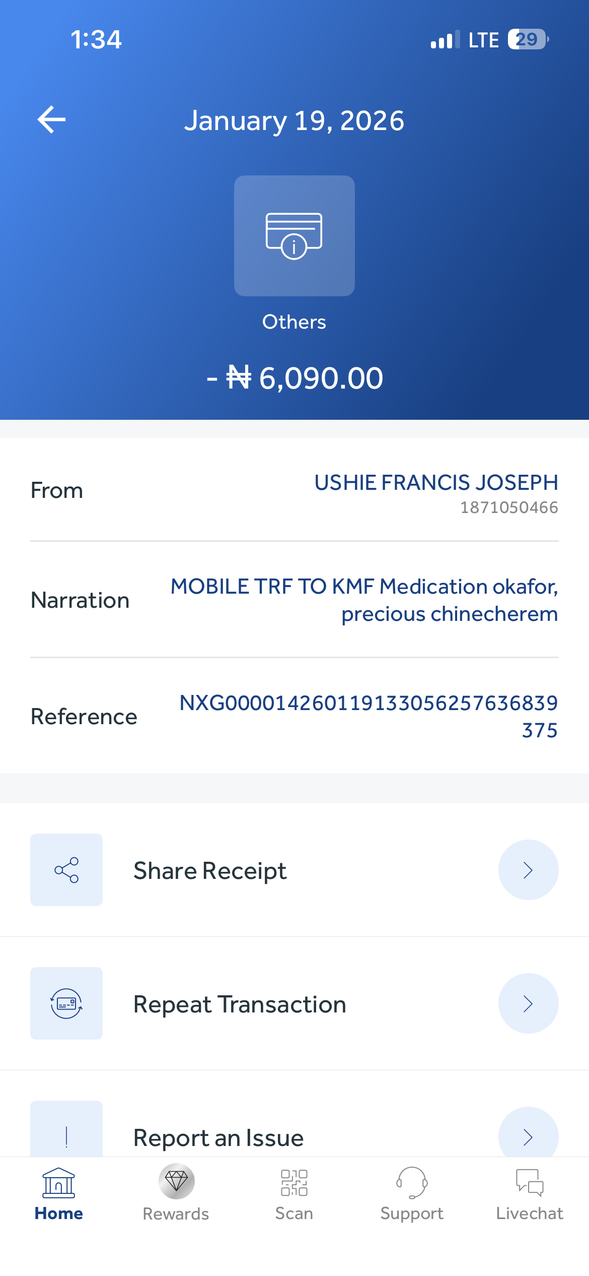Expand Share Receipt chevron arrow
This screenshot has width=589, height=1276.
528,870
